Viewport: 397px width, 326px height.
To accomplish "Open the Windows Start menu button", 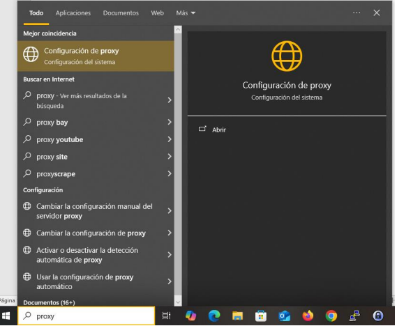I will coord(6,316).
